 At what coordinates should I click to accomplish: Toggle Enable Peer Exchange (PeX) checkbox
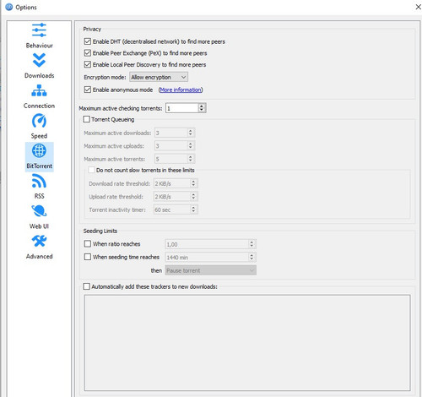pyautogui.click(x=88, y=53)
